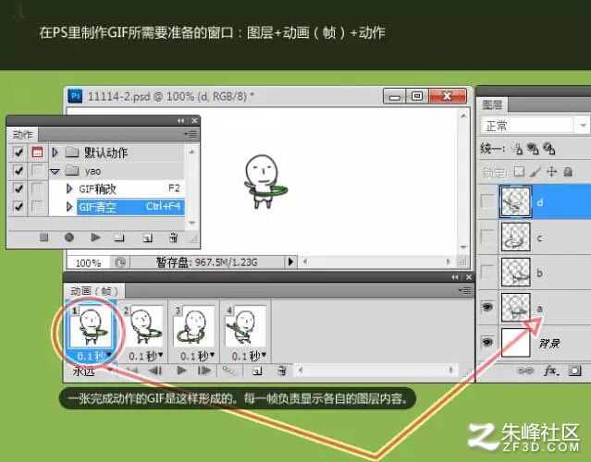Select 动作 panel tab
The image size is (591, 462).
point(22,134)
